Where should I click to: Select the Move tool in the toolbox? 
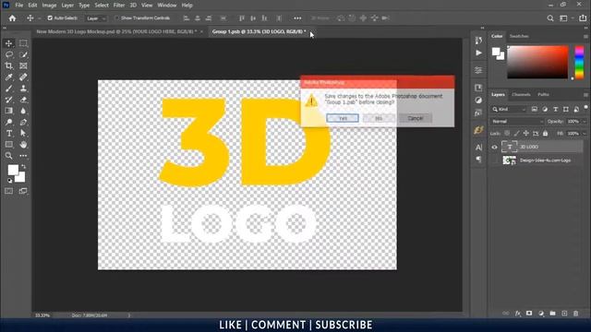coord(8,43)
